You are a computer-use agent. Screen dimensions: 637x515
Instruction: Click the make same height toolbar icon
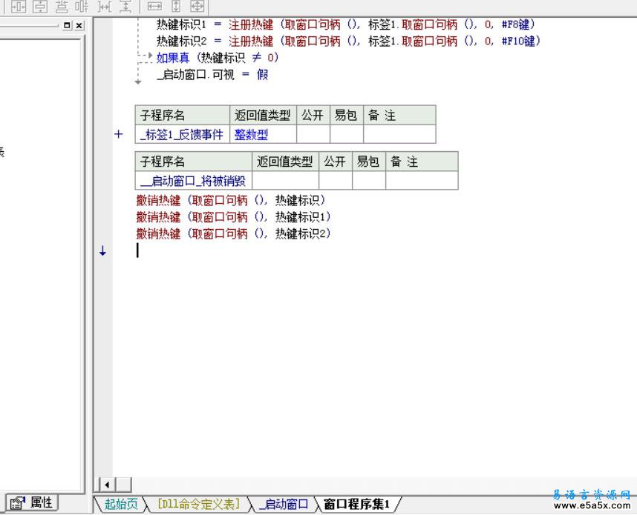(176, 6)
